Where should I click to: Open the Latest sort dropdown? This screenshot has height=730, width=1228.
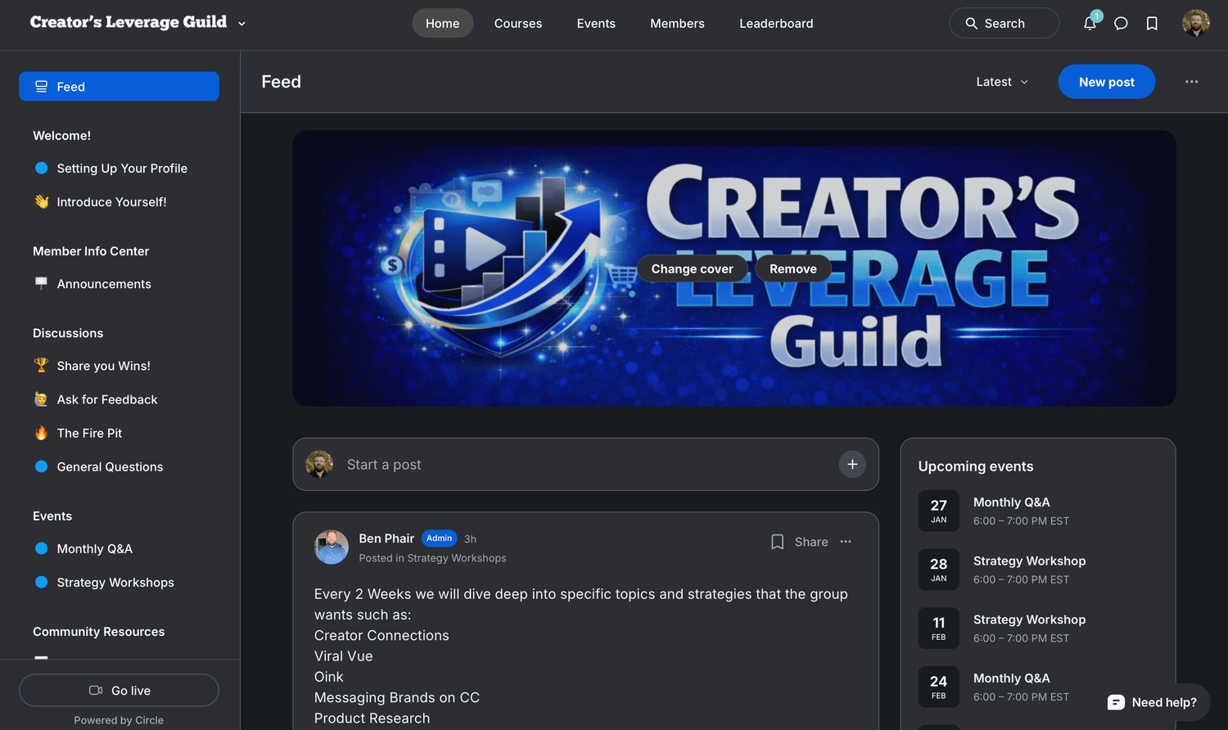coord(1002,82)
